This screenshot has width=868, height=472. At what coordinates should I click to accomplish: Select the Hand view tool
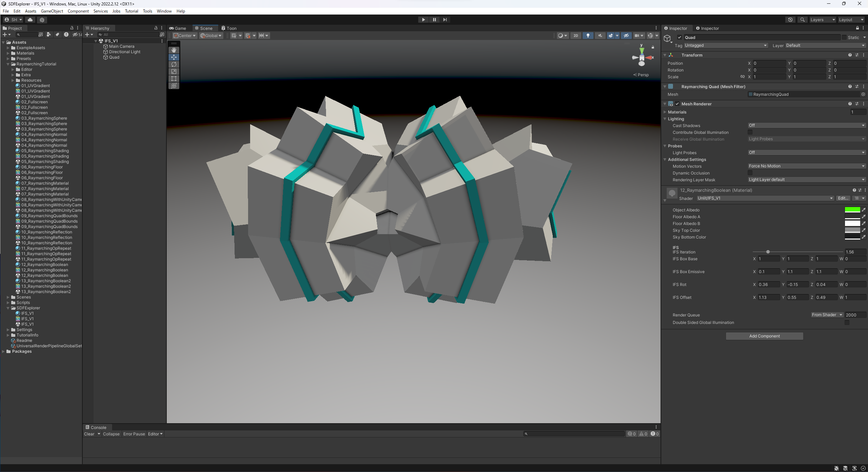174,50
